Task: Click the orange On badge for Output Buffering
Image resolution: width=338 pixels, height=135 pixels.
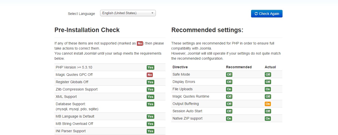Action: click(268, 104)
